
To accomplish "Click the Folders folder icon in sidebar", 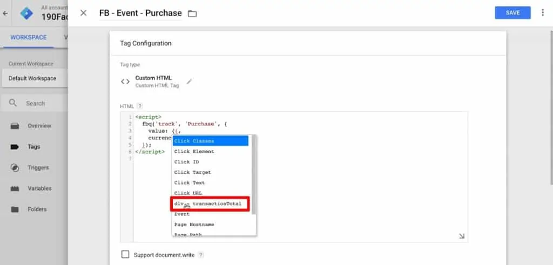I will 15,209.
